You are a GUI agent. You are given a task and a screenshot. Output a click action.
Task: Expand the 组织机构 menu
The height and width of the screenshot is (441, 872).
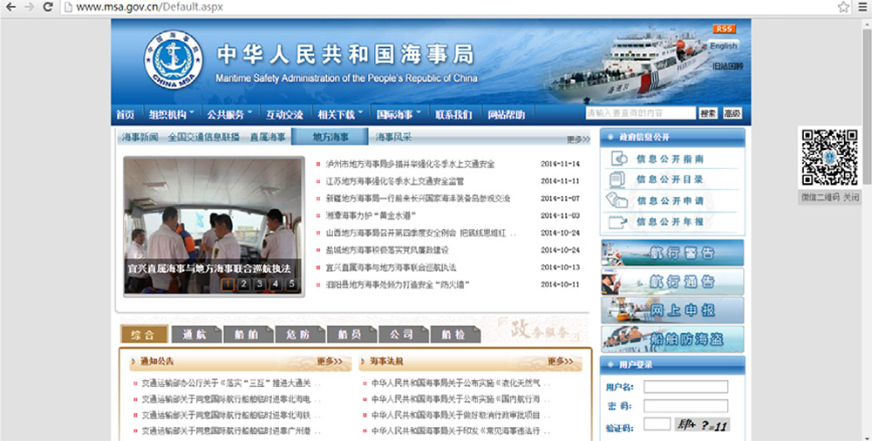171,114
